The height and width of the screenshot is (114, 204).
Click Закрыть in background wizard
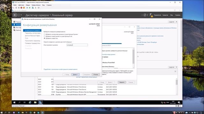(x=122, y=82)
